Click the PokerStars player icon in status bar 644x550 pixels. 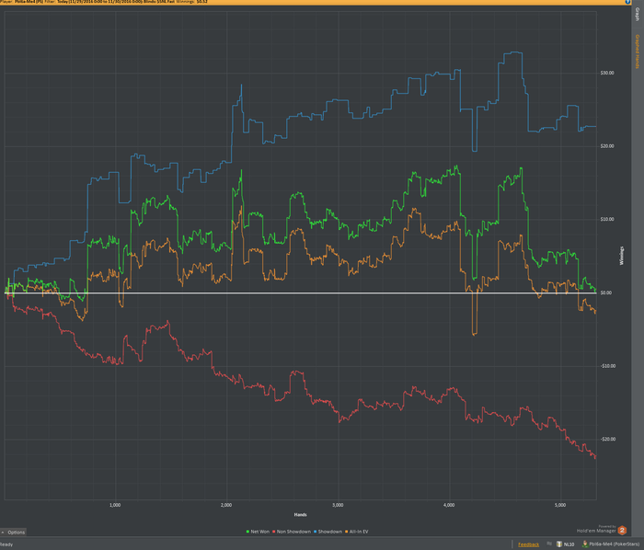585,544
